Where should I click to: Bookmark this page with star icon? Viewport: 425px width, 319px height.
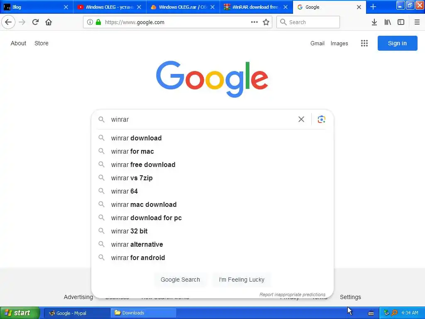pos(266,22)
